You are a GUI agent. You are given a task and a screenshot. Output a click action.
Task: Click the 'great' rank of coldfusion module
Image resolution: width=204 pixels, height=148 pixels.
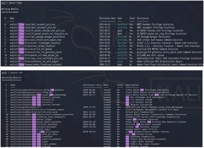click(120, 62)
